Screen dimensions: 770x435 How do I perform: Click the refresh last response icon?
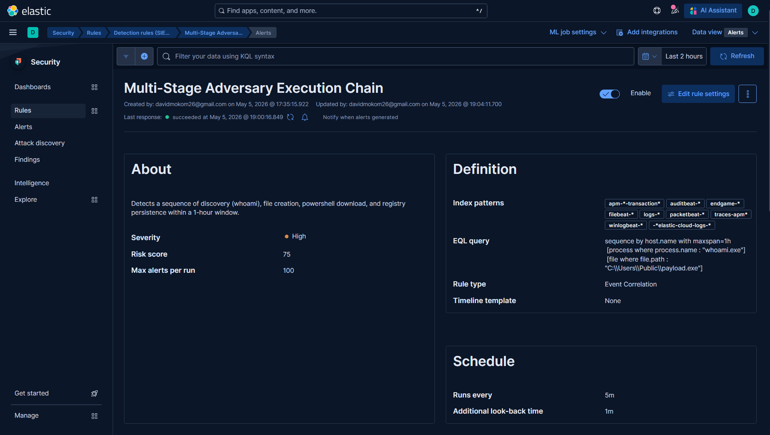coord(290,117)
